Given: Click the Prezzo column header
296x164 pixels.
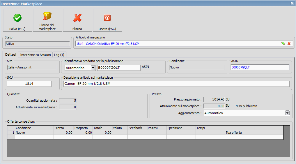Looking at the screenshot, I should click(63, 128).
